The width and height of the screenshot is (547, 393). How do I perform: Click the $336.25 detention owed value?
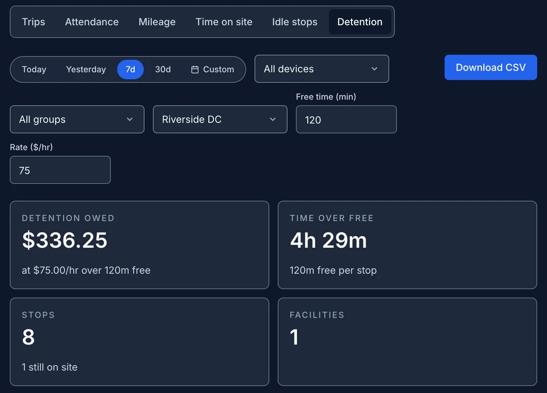65,240
